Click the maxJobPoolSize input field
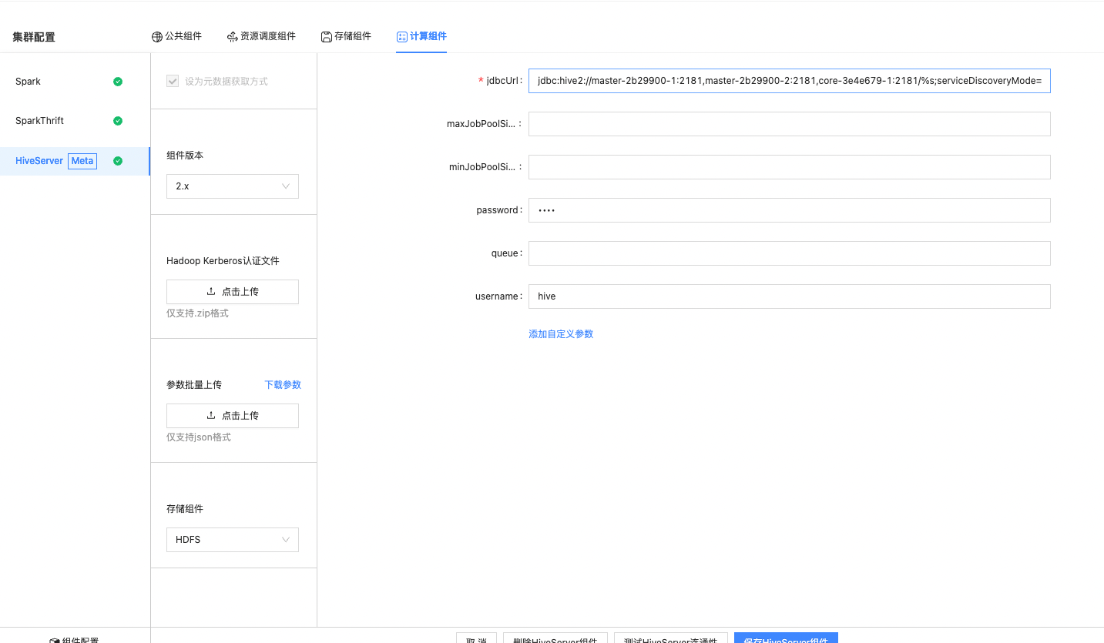This screenshot has width=1104, height=643. (x=790, y=124)
